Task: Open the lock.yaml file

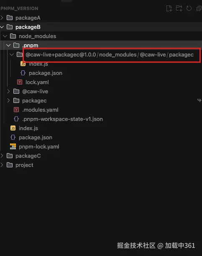Action: (37, 82)
